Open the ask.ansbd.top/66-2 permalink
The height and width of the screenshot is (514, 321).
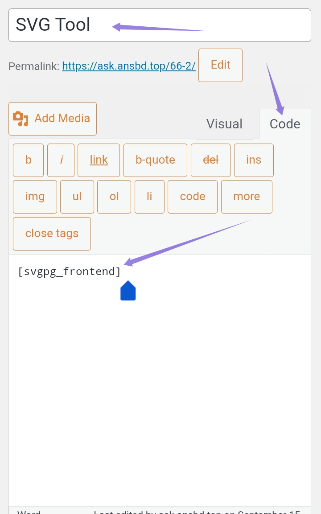tap(129, 66)
